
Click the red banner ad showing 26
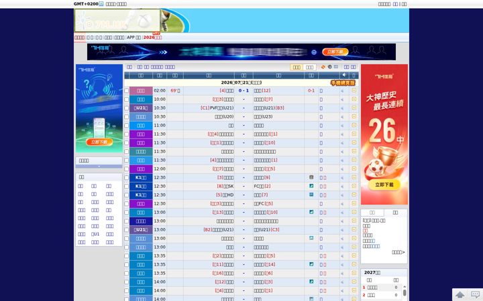pyautogui.click(x=384, y=134)
